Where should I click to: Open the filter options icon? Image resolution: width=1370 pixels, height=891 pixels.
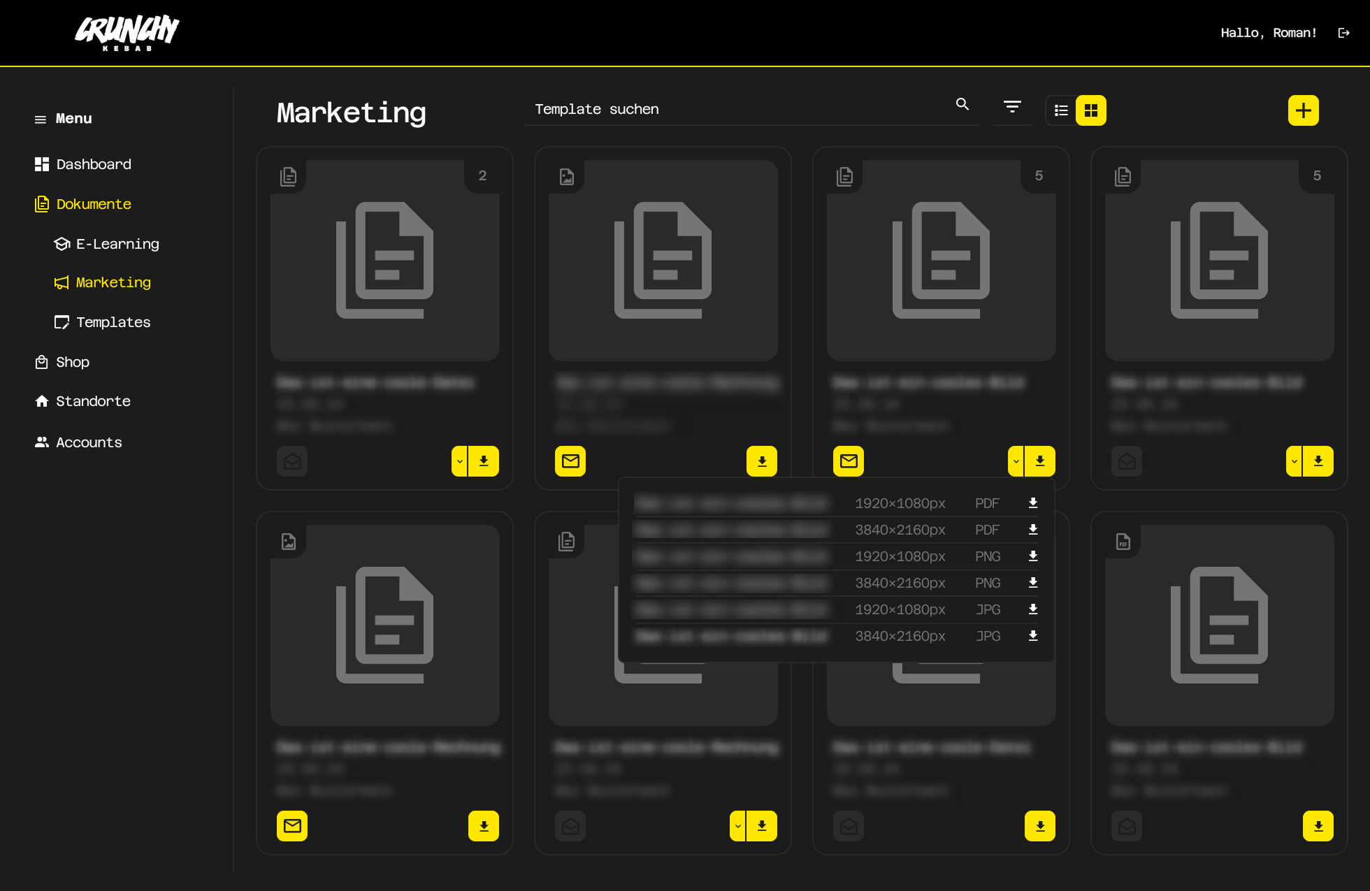click(1012, 107)
